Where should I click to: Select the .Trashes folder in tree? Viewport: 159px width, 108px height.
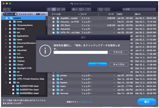(21, 61)
